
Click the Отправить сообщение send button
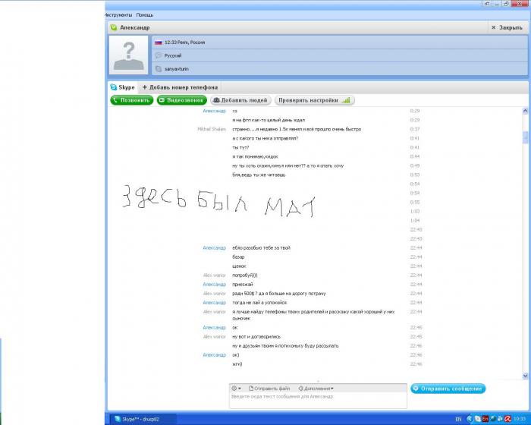(x=448, y=389)
